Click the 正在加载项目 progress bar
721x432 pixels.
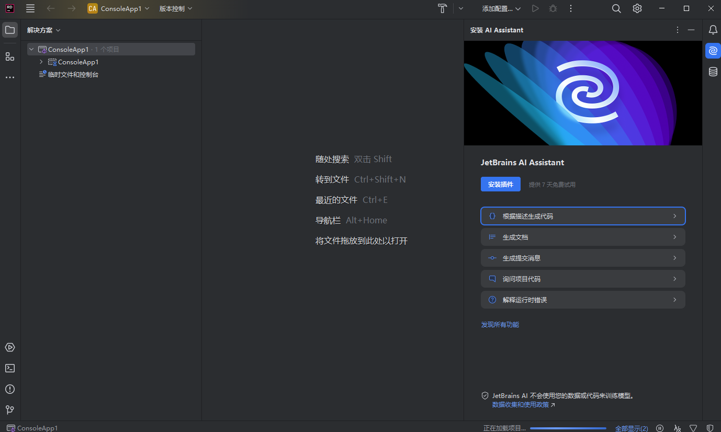tap(568, 428)
